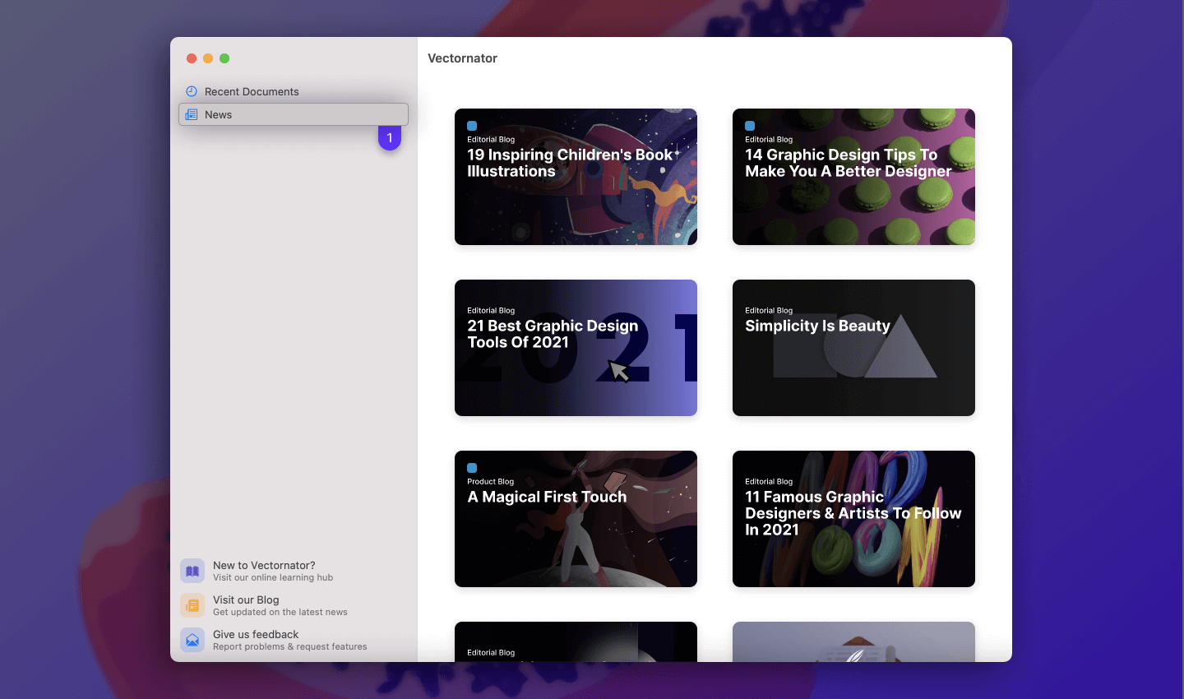Click the Visit our Blog orange icon

click(192, 605)
